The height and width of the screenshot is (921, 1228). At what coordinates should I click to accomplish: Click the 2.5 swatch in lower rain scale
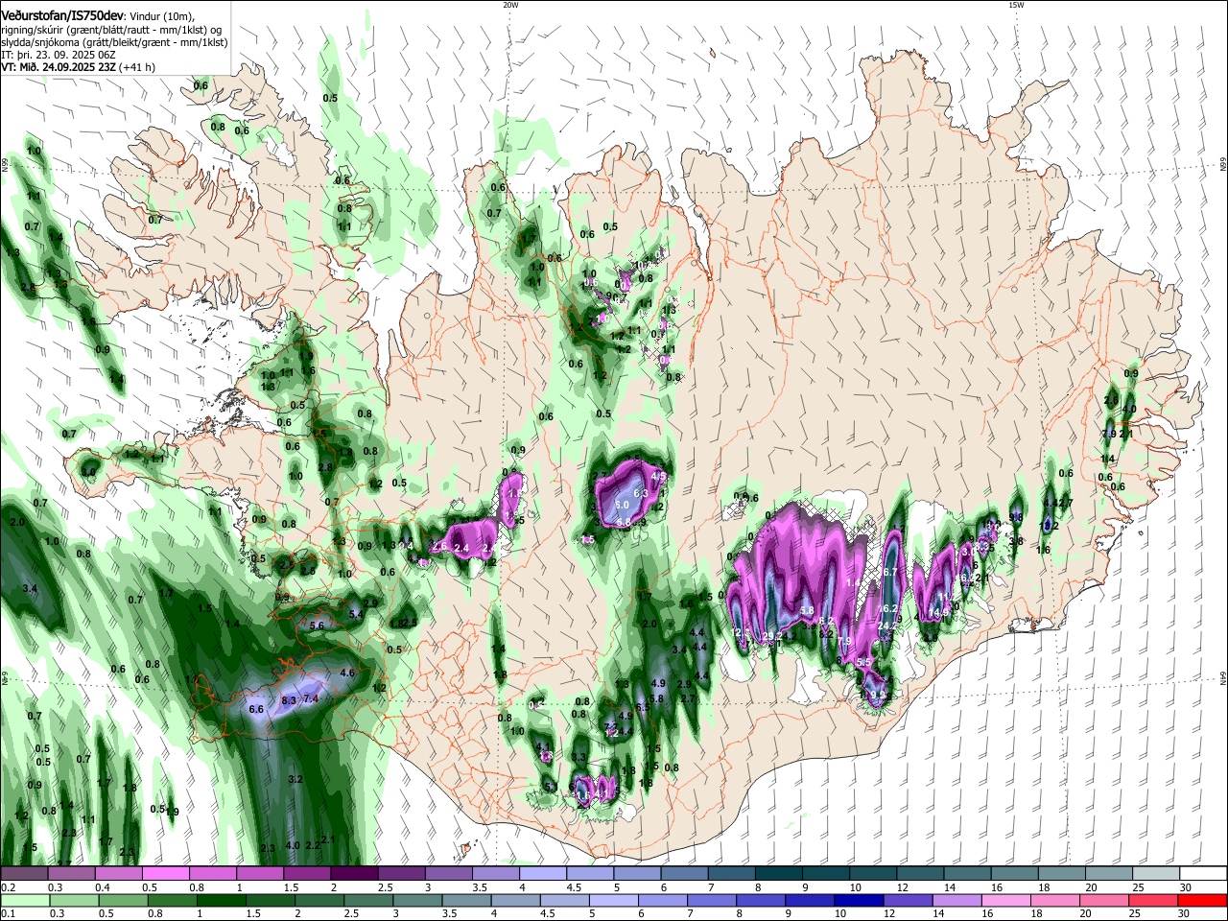click(x=367, y=900)
